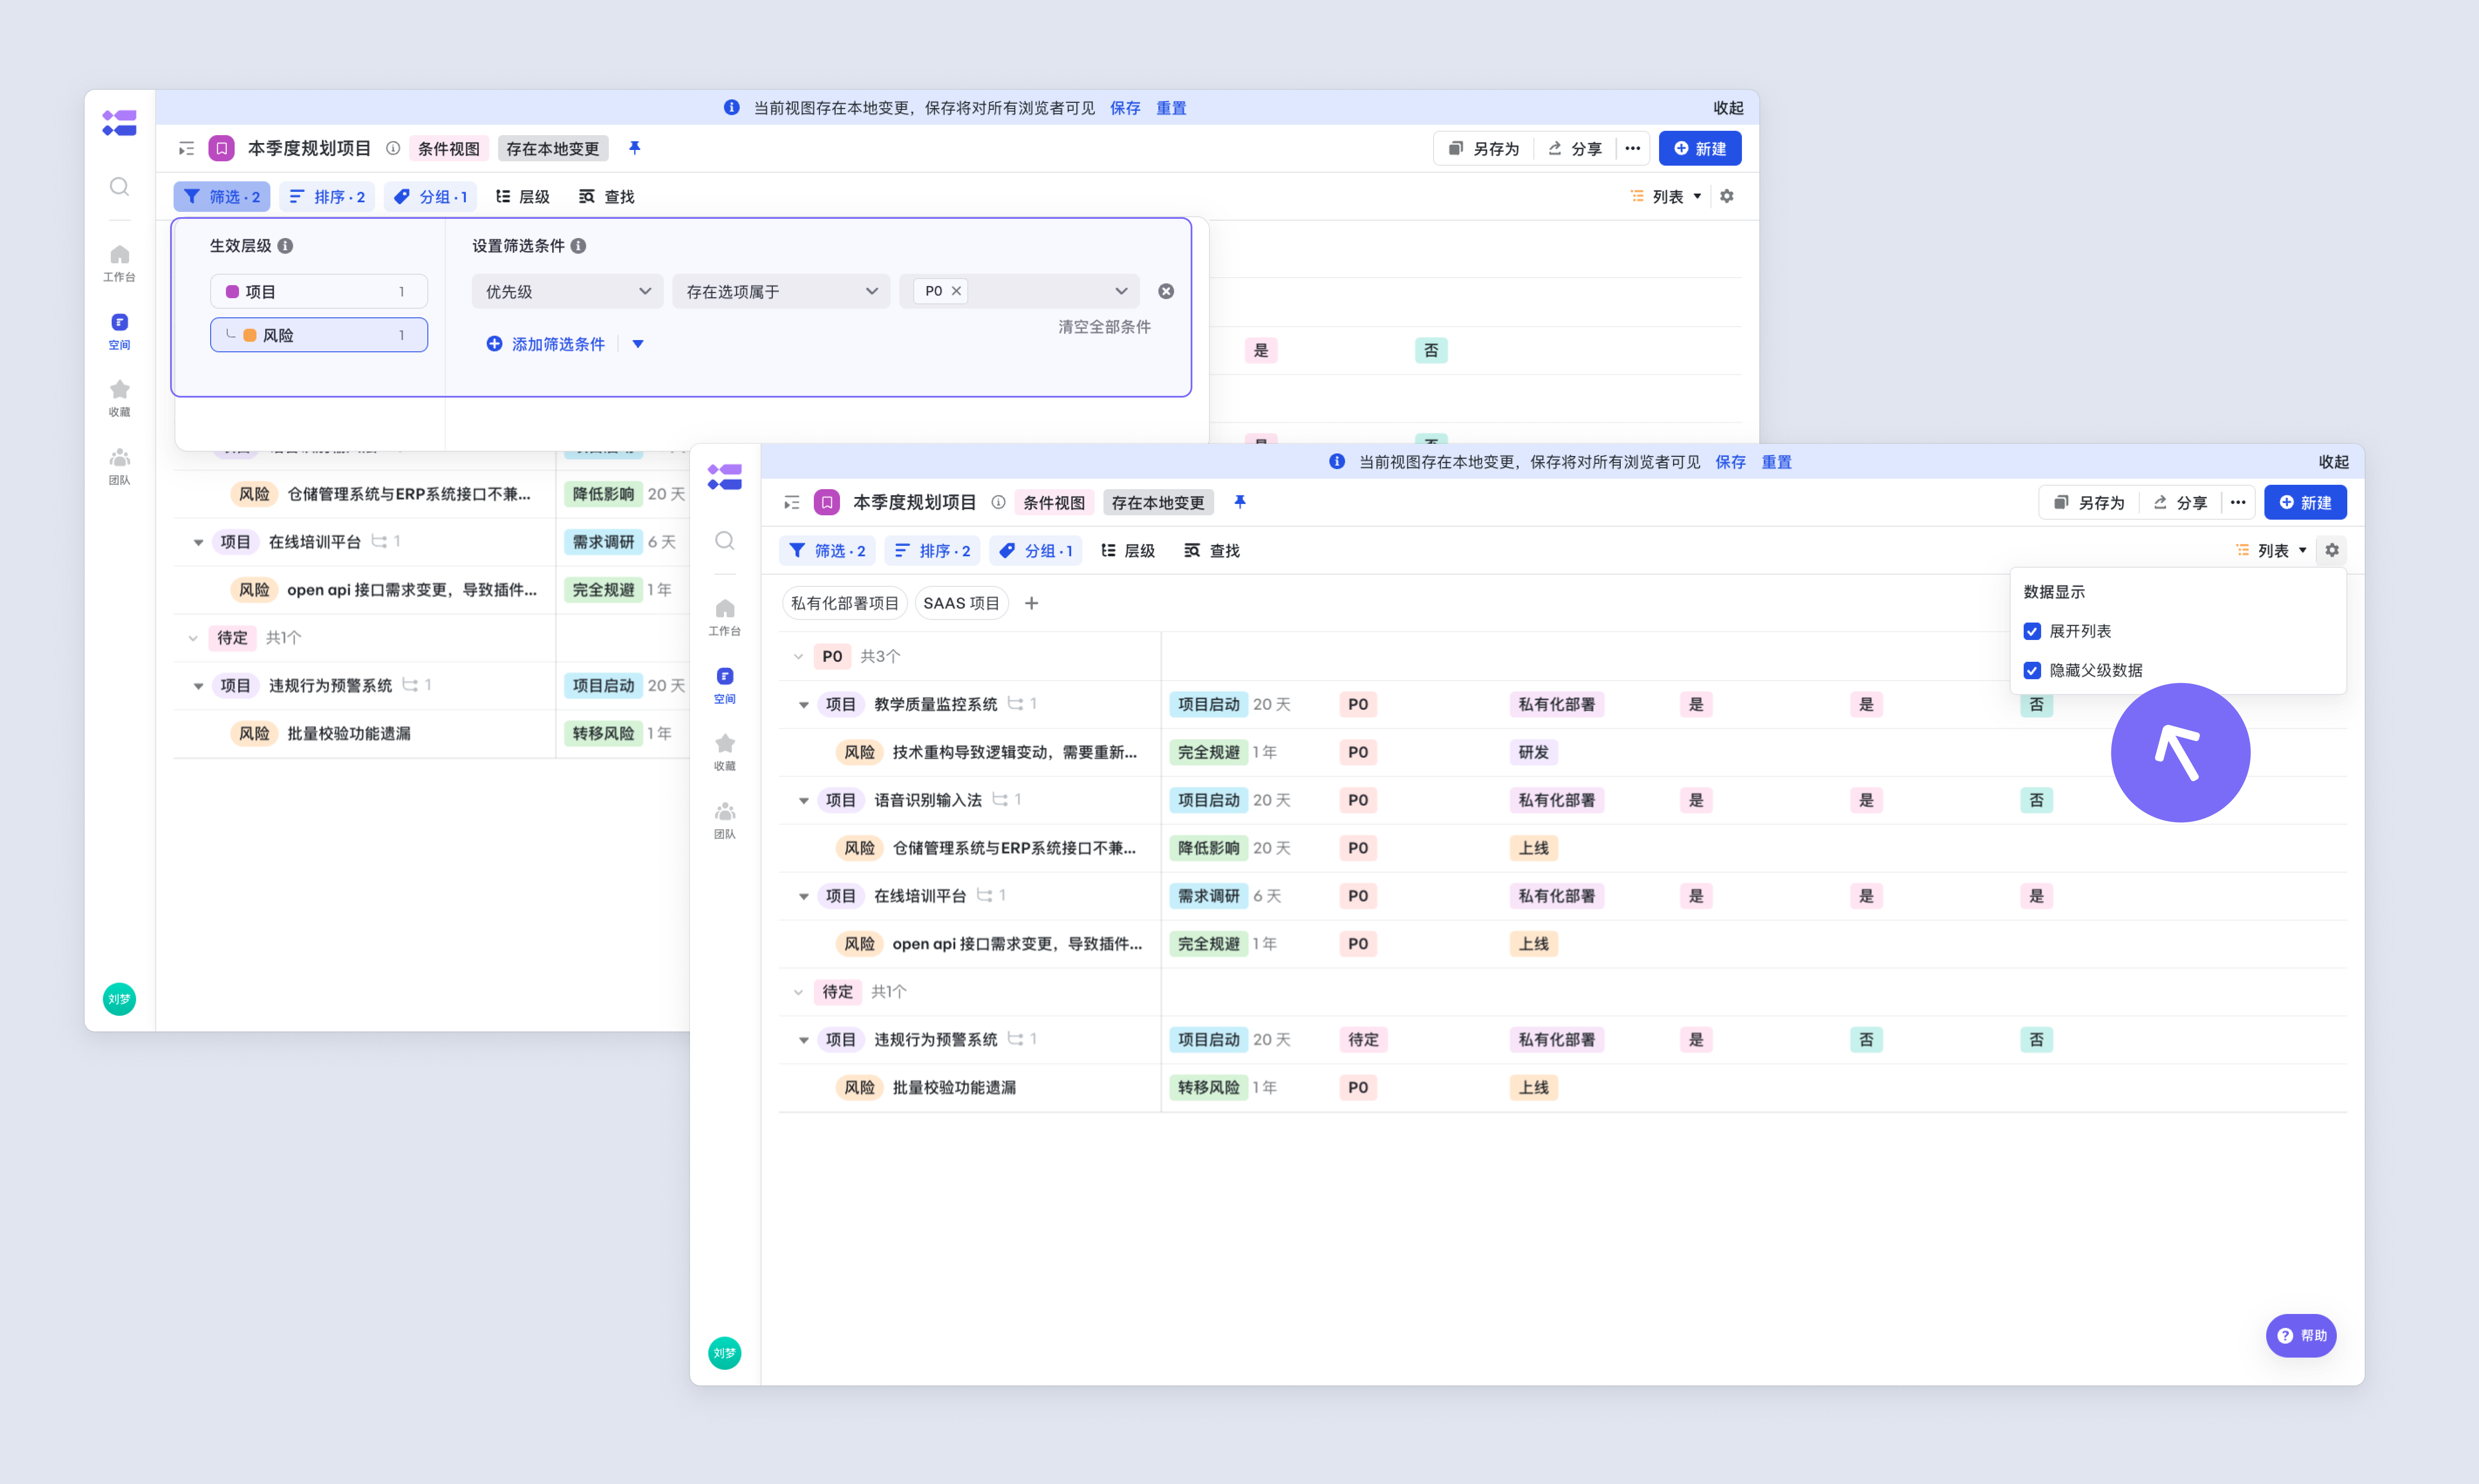Collapse the P0 group in front window
Viewport: 2479px width, 1484px height.
(798, 657)
